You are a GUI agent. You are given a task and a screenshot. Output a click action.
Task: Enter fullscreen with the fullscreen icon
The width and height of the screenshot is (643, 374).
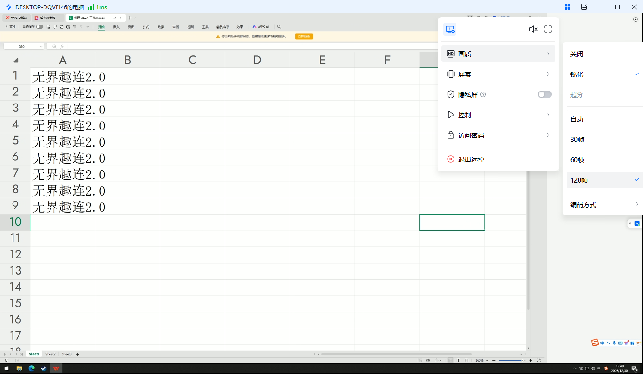pyautogui.click(x=548, y=29)
